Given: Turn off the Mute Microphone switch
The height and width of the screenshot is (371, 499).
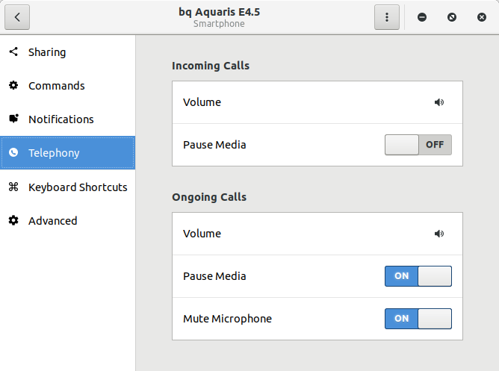Looking at the screenshot, I should 418,319.
